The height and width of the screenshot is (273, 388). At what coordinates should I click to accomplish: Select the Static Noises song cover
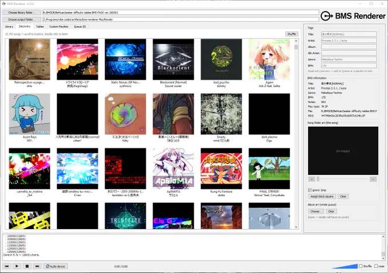[x=126, y=59]
